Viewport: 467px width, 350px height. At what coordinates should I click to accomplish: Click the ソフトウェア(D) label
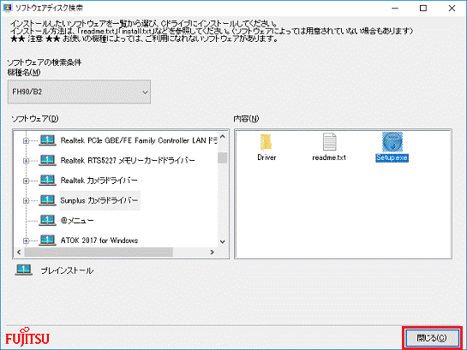click(35, 119)
